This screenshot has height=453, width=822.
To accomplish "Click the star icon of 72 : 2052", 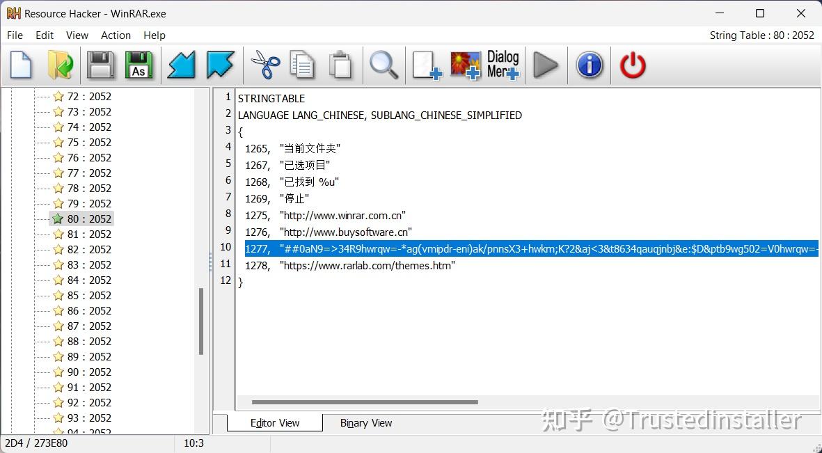I will click(x=58, y=97).
